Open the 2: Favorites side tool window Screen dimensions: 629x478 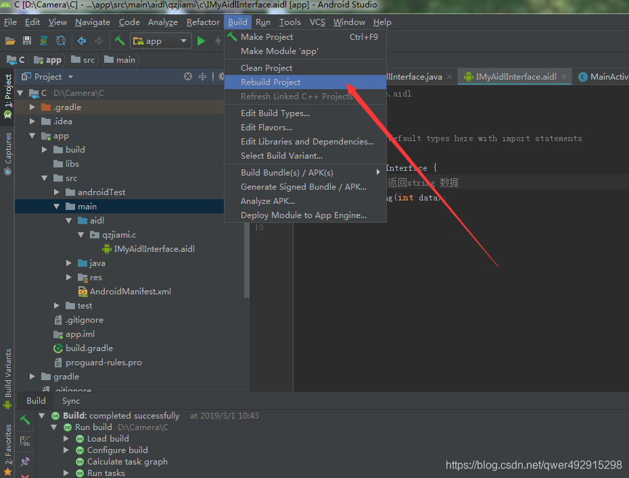point(7,449)
